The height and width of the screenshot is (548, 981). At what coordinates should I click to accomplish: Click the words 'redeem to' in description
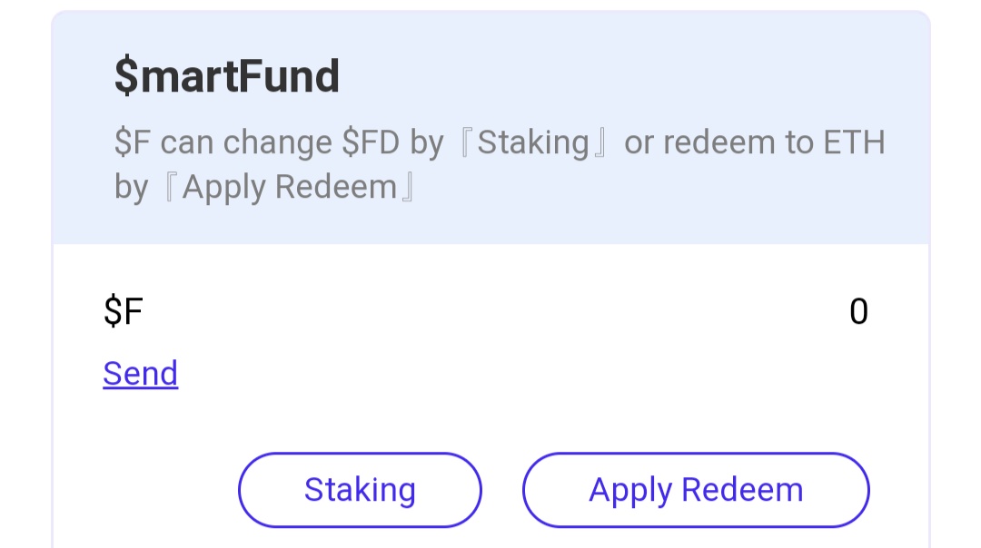tap(738, 143)
